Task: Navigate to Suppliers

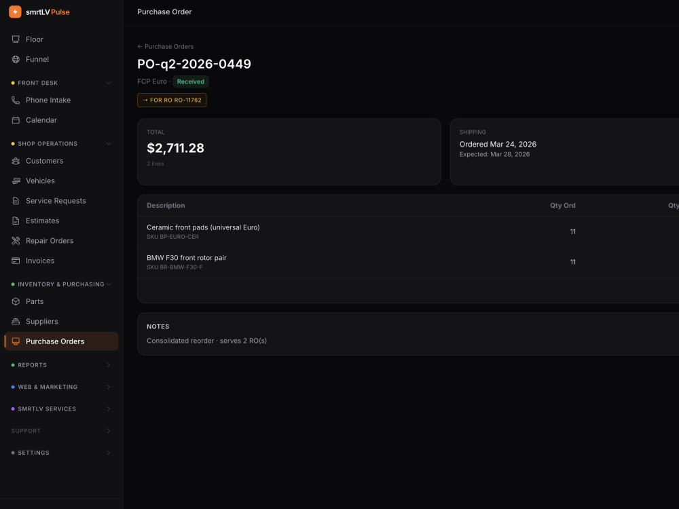Action: (62, 321)
